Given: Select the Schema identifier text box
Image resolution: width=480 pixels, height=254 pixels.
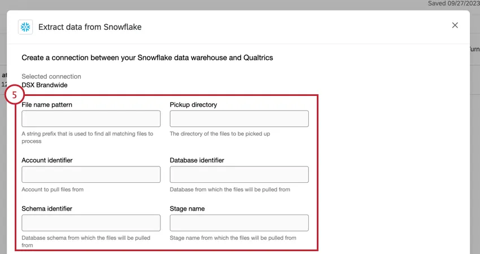Looking at the screenshot, I should (91, 223).
